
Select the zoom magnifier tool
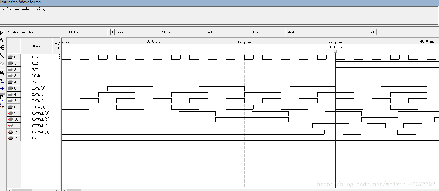pyautogui.click(x=2, y=55)
